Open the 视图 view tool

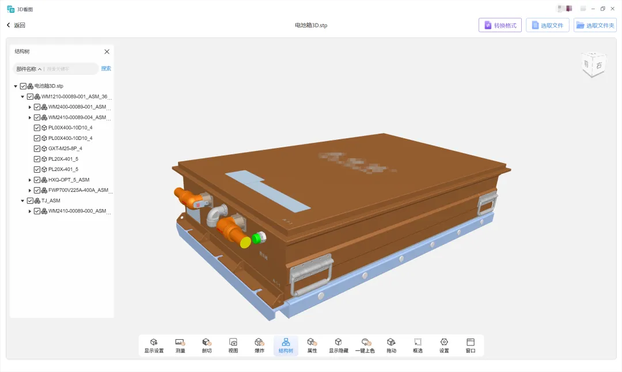[233, 346]
